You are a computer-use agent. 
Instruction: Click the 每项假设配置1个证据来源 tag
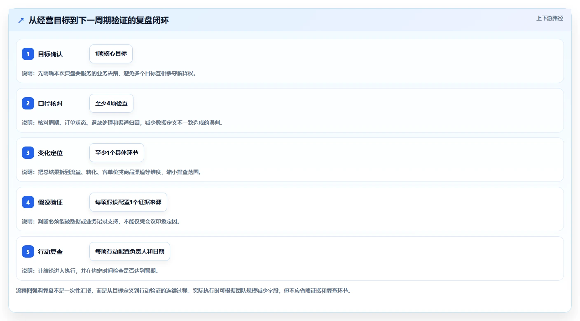128,202
